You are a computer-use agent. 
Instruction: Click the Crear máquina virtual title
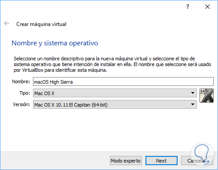click(41, 24)
